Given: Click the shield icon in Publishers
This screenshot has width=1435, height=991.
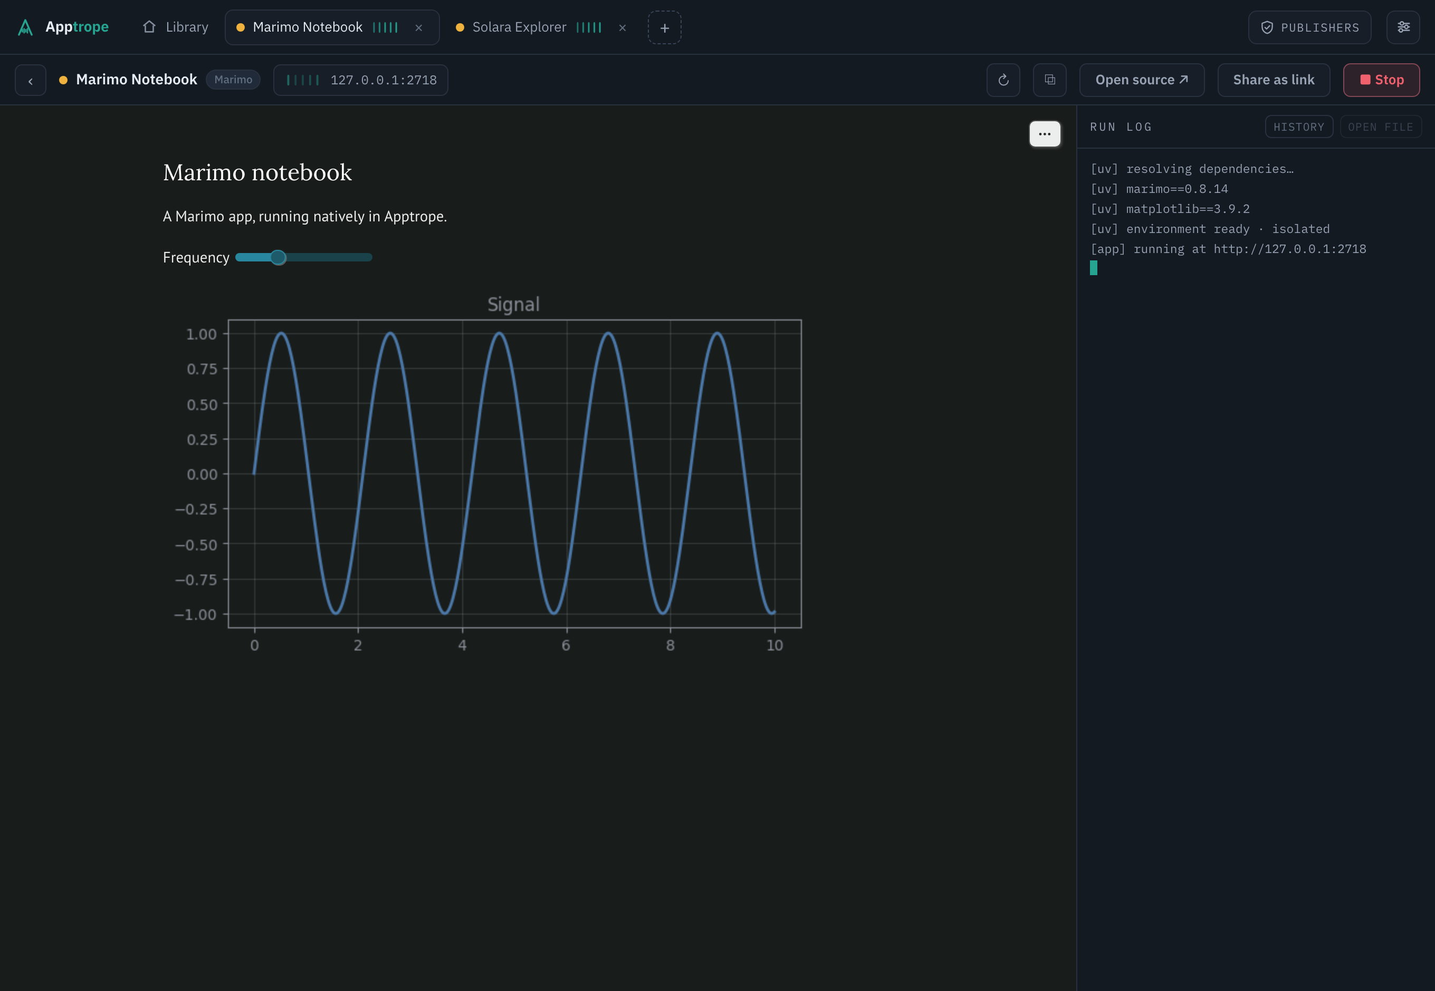Looking at the screenshot, I should click(1267, 27).
